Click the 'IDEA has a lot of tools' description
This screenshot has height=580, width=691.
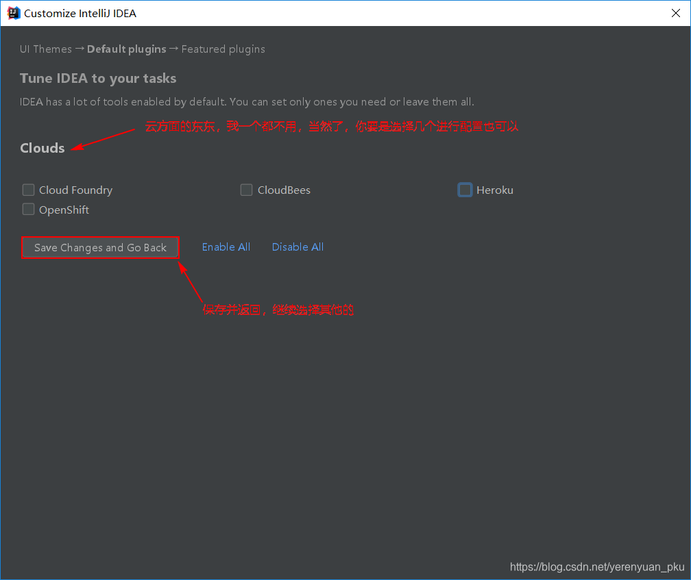click(247, 102)
